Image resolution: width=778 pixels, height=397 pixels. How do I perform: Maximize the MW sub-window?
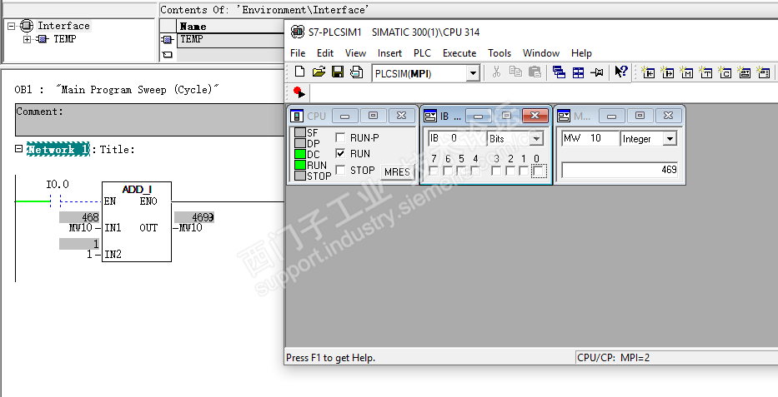pyautogui.click(x=640, y=116)
